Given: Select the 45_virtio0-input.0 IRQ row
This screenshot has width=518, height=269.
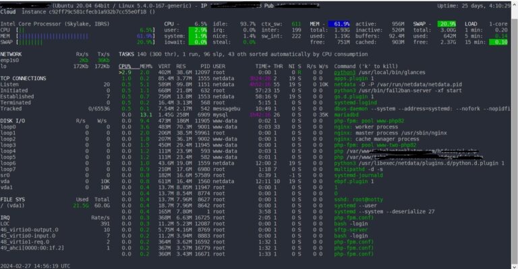Looking at the screenshot, I should (x=55, y=236).
